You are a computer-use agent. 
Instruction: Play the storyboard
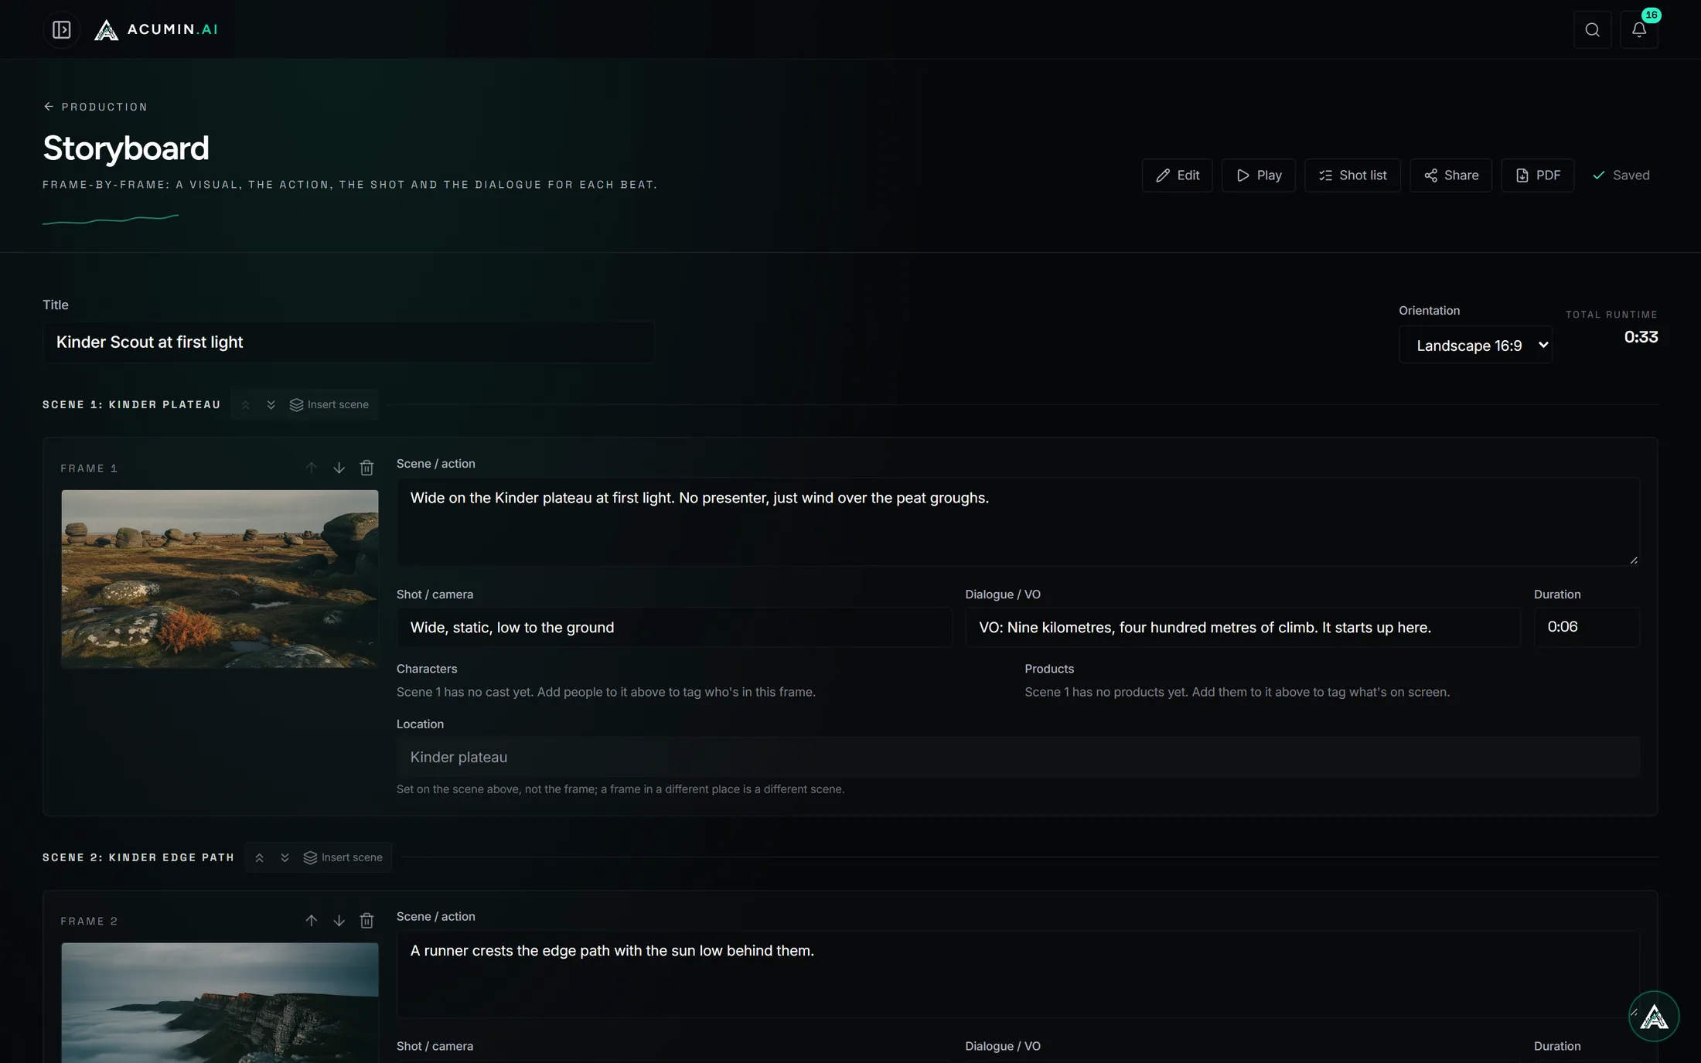(x=1258, y=175)
